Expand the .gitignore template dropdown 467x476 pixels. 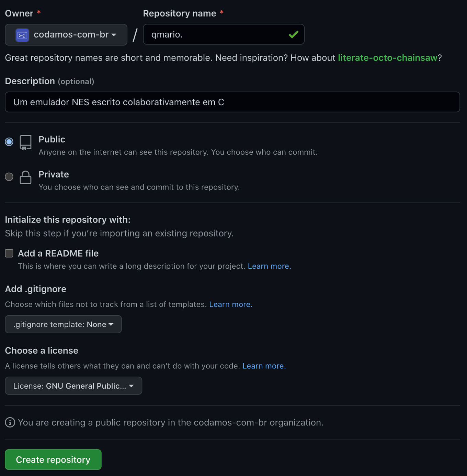click(x=63, y=324)
